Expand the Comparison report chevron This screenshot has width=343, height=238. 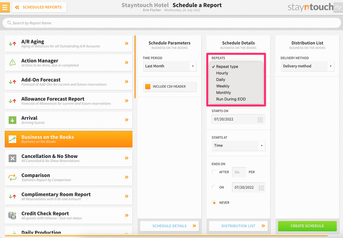pyautogui.click(x=126, y=177)
